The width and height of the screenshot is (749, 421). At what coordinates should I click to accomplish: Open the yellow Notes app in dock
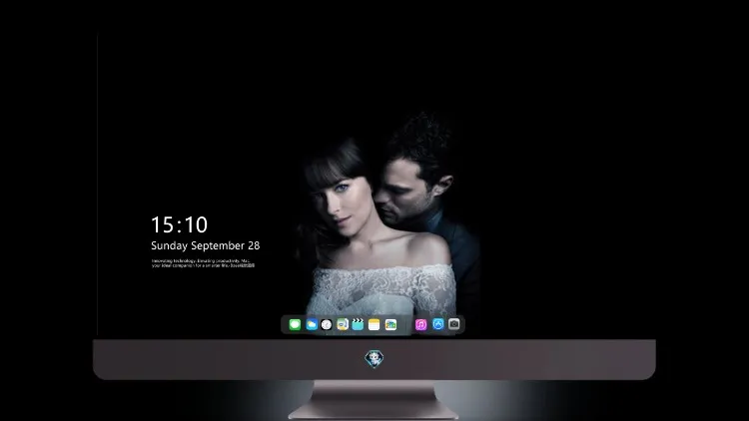click(374, 324)
